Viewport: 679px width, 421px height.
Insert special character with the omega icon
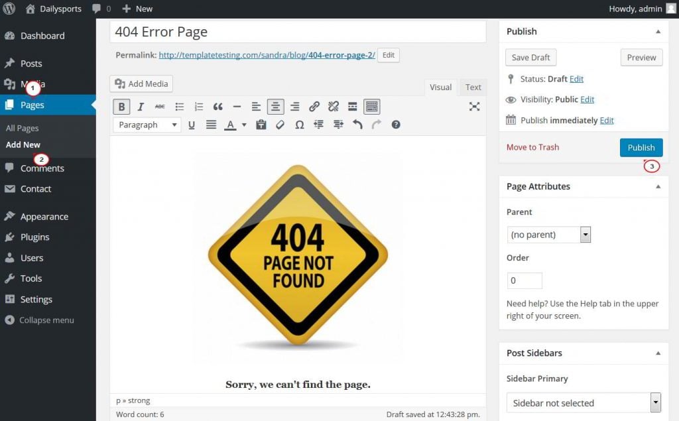(x=299, y=125)
